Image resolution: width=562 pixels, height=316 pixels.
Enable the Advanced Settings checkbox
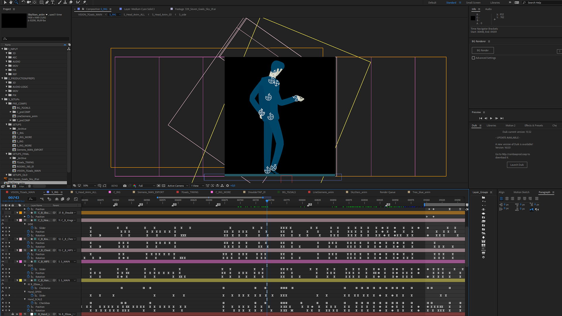point(473,58)
